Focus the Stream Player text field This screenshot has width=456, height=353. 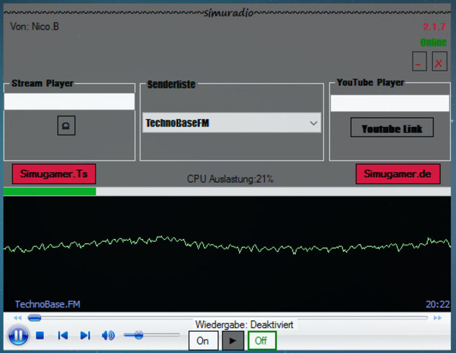(69, 102)
